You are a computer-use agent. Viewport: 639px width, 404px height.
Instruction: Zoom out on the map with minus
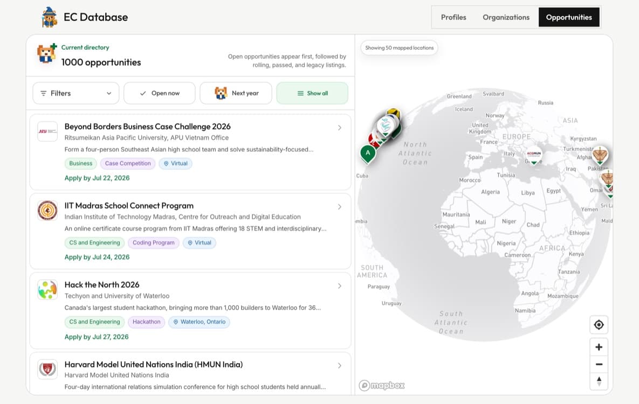(x=599, y=364)
